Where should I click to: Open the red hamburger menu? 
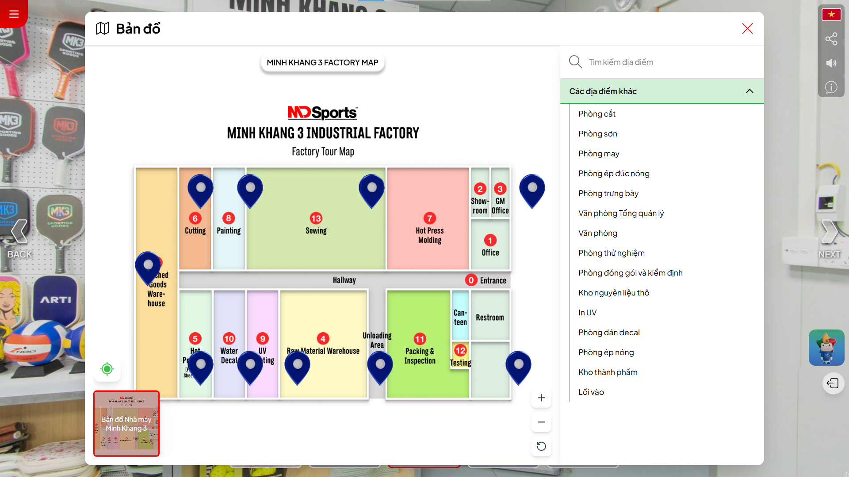pyautogui.click(x=14, y=14)
